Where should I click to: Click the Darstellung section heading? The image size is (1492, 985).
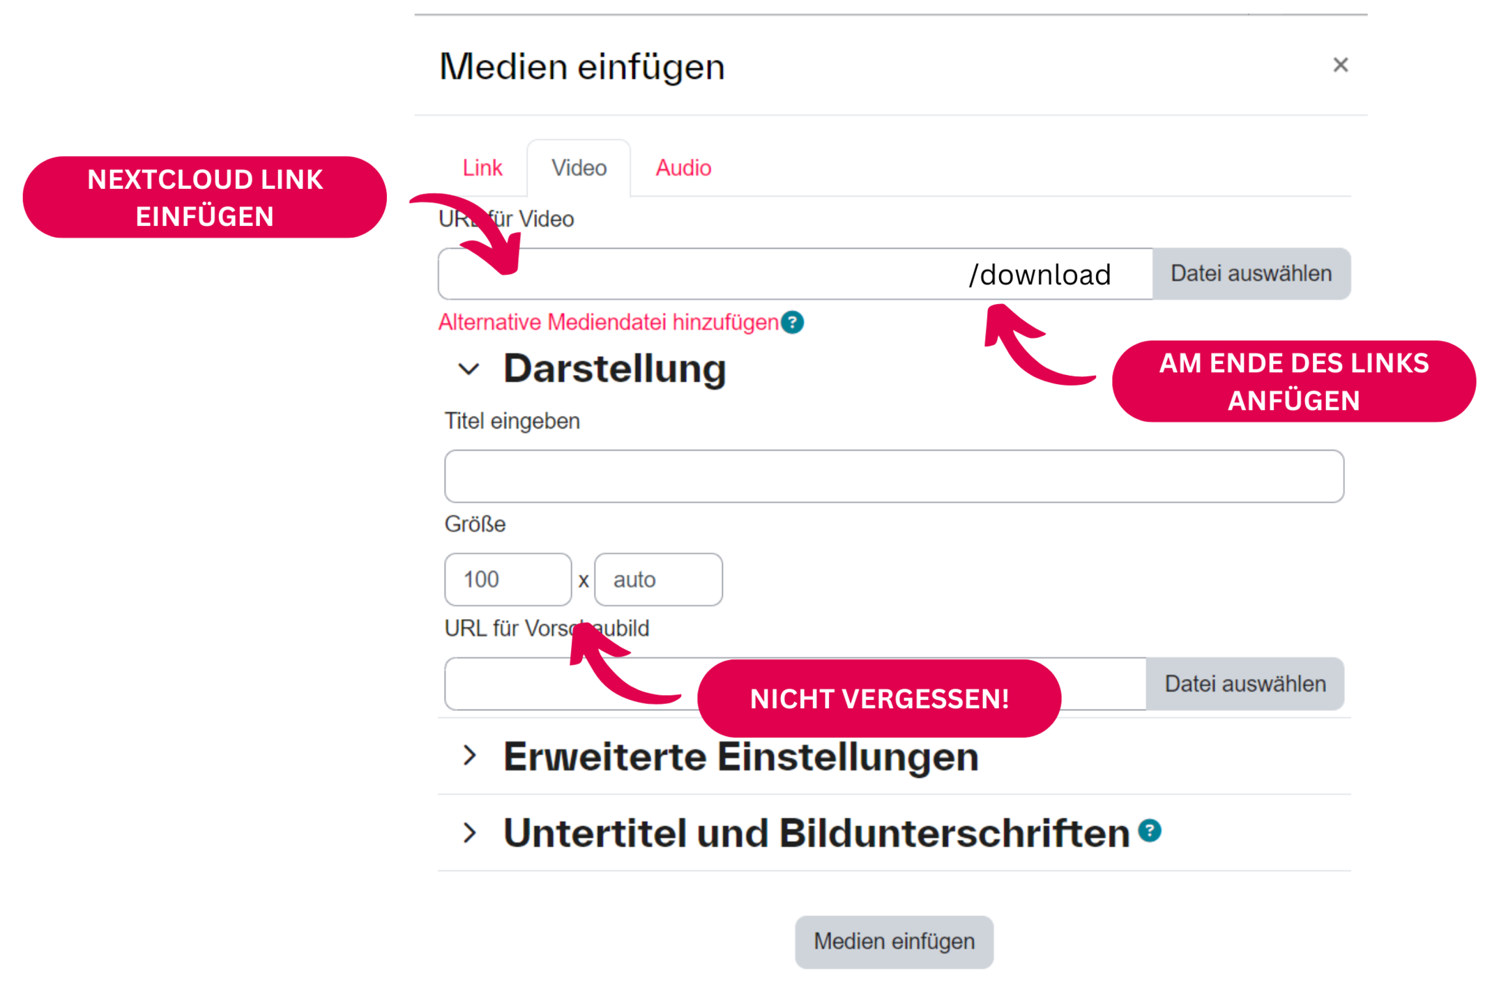tap(614, 368)
